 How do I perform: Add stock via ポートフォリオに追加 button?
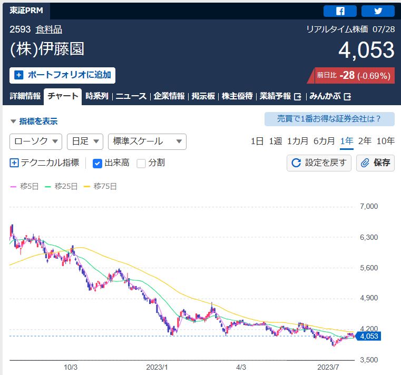pyautogui.click(x=62, y=75)
